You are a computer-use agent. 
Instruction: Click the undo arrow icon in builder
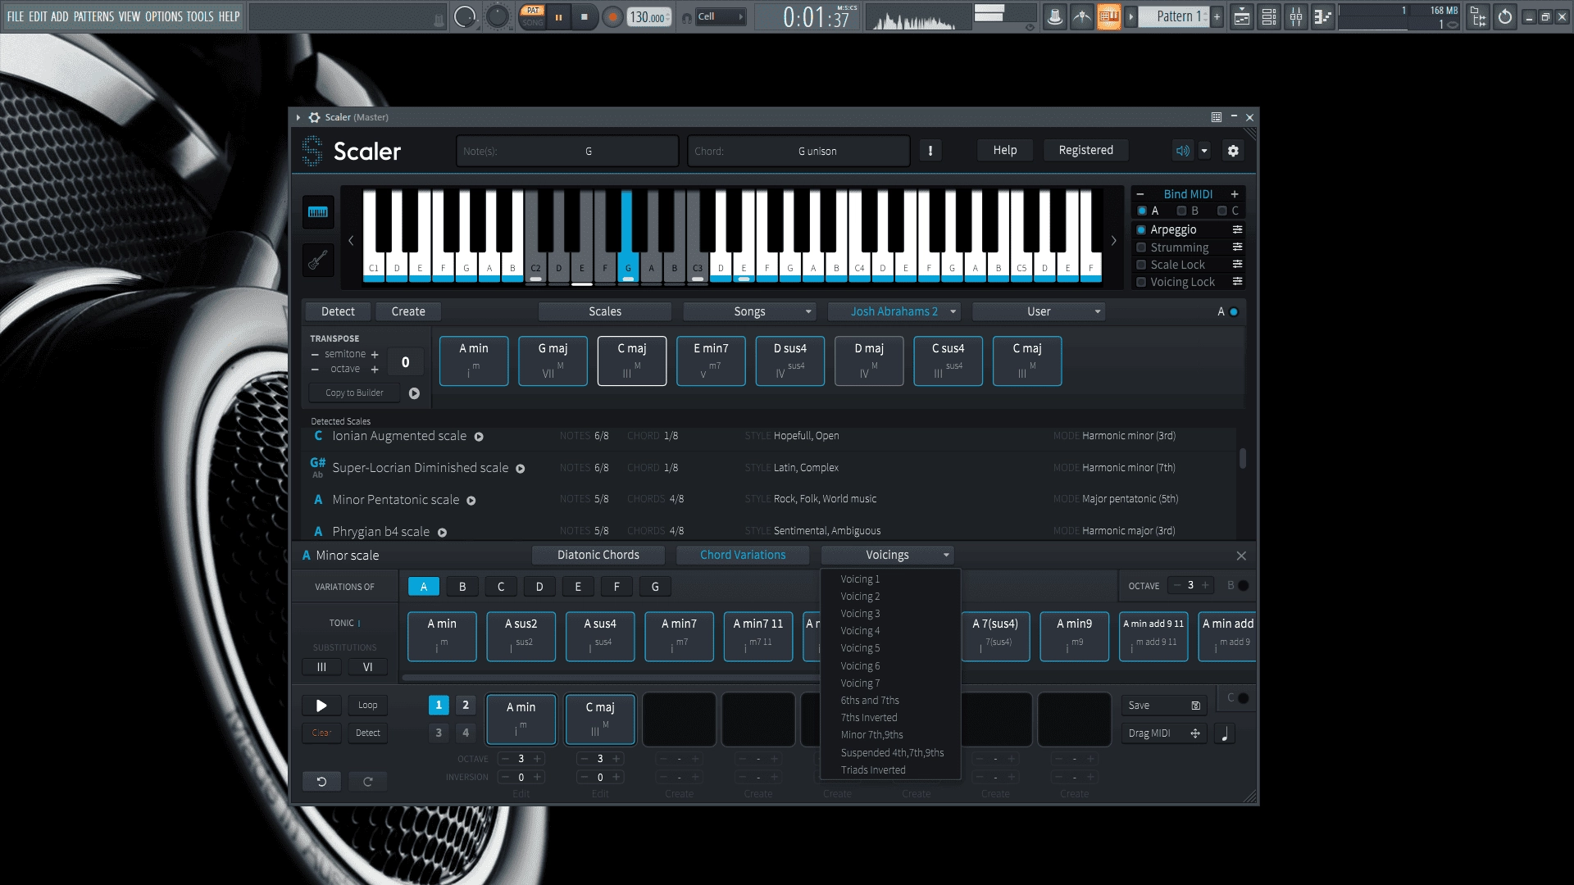tap(321, 782)
